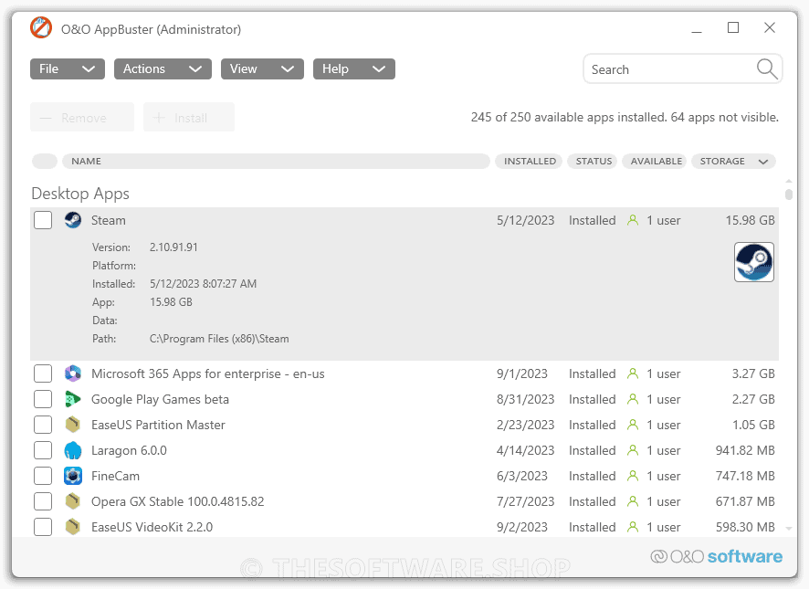Click the Steam app icon in list
Screen dimensions: 809x589
(73, 220)
